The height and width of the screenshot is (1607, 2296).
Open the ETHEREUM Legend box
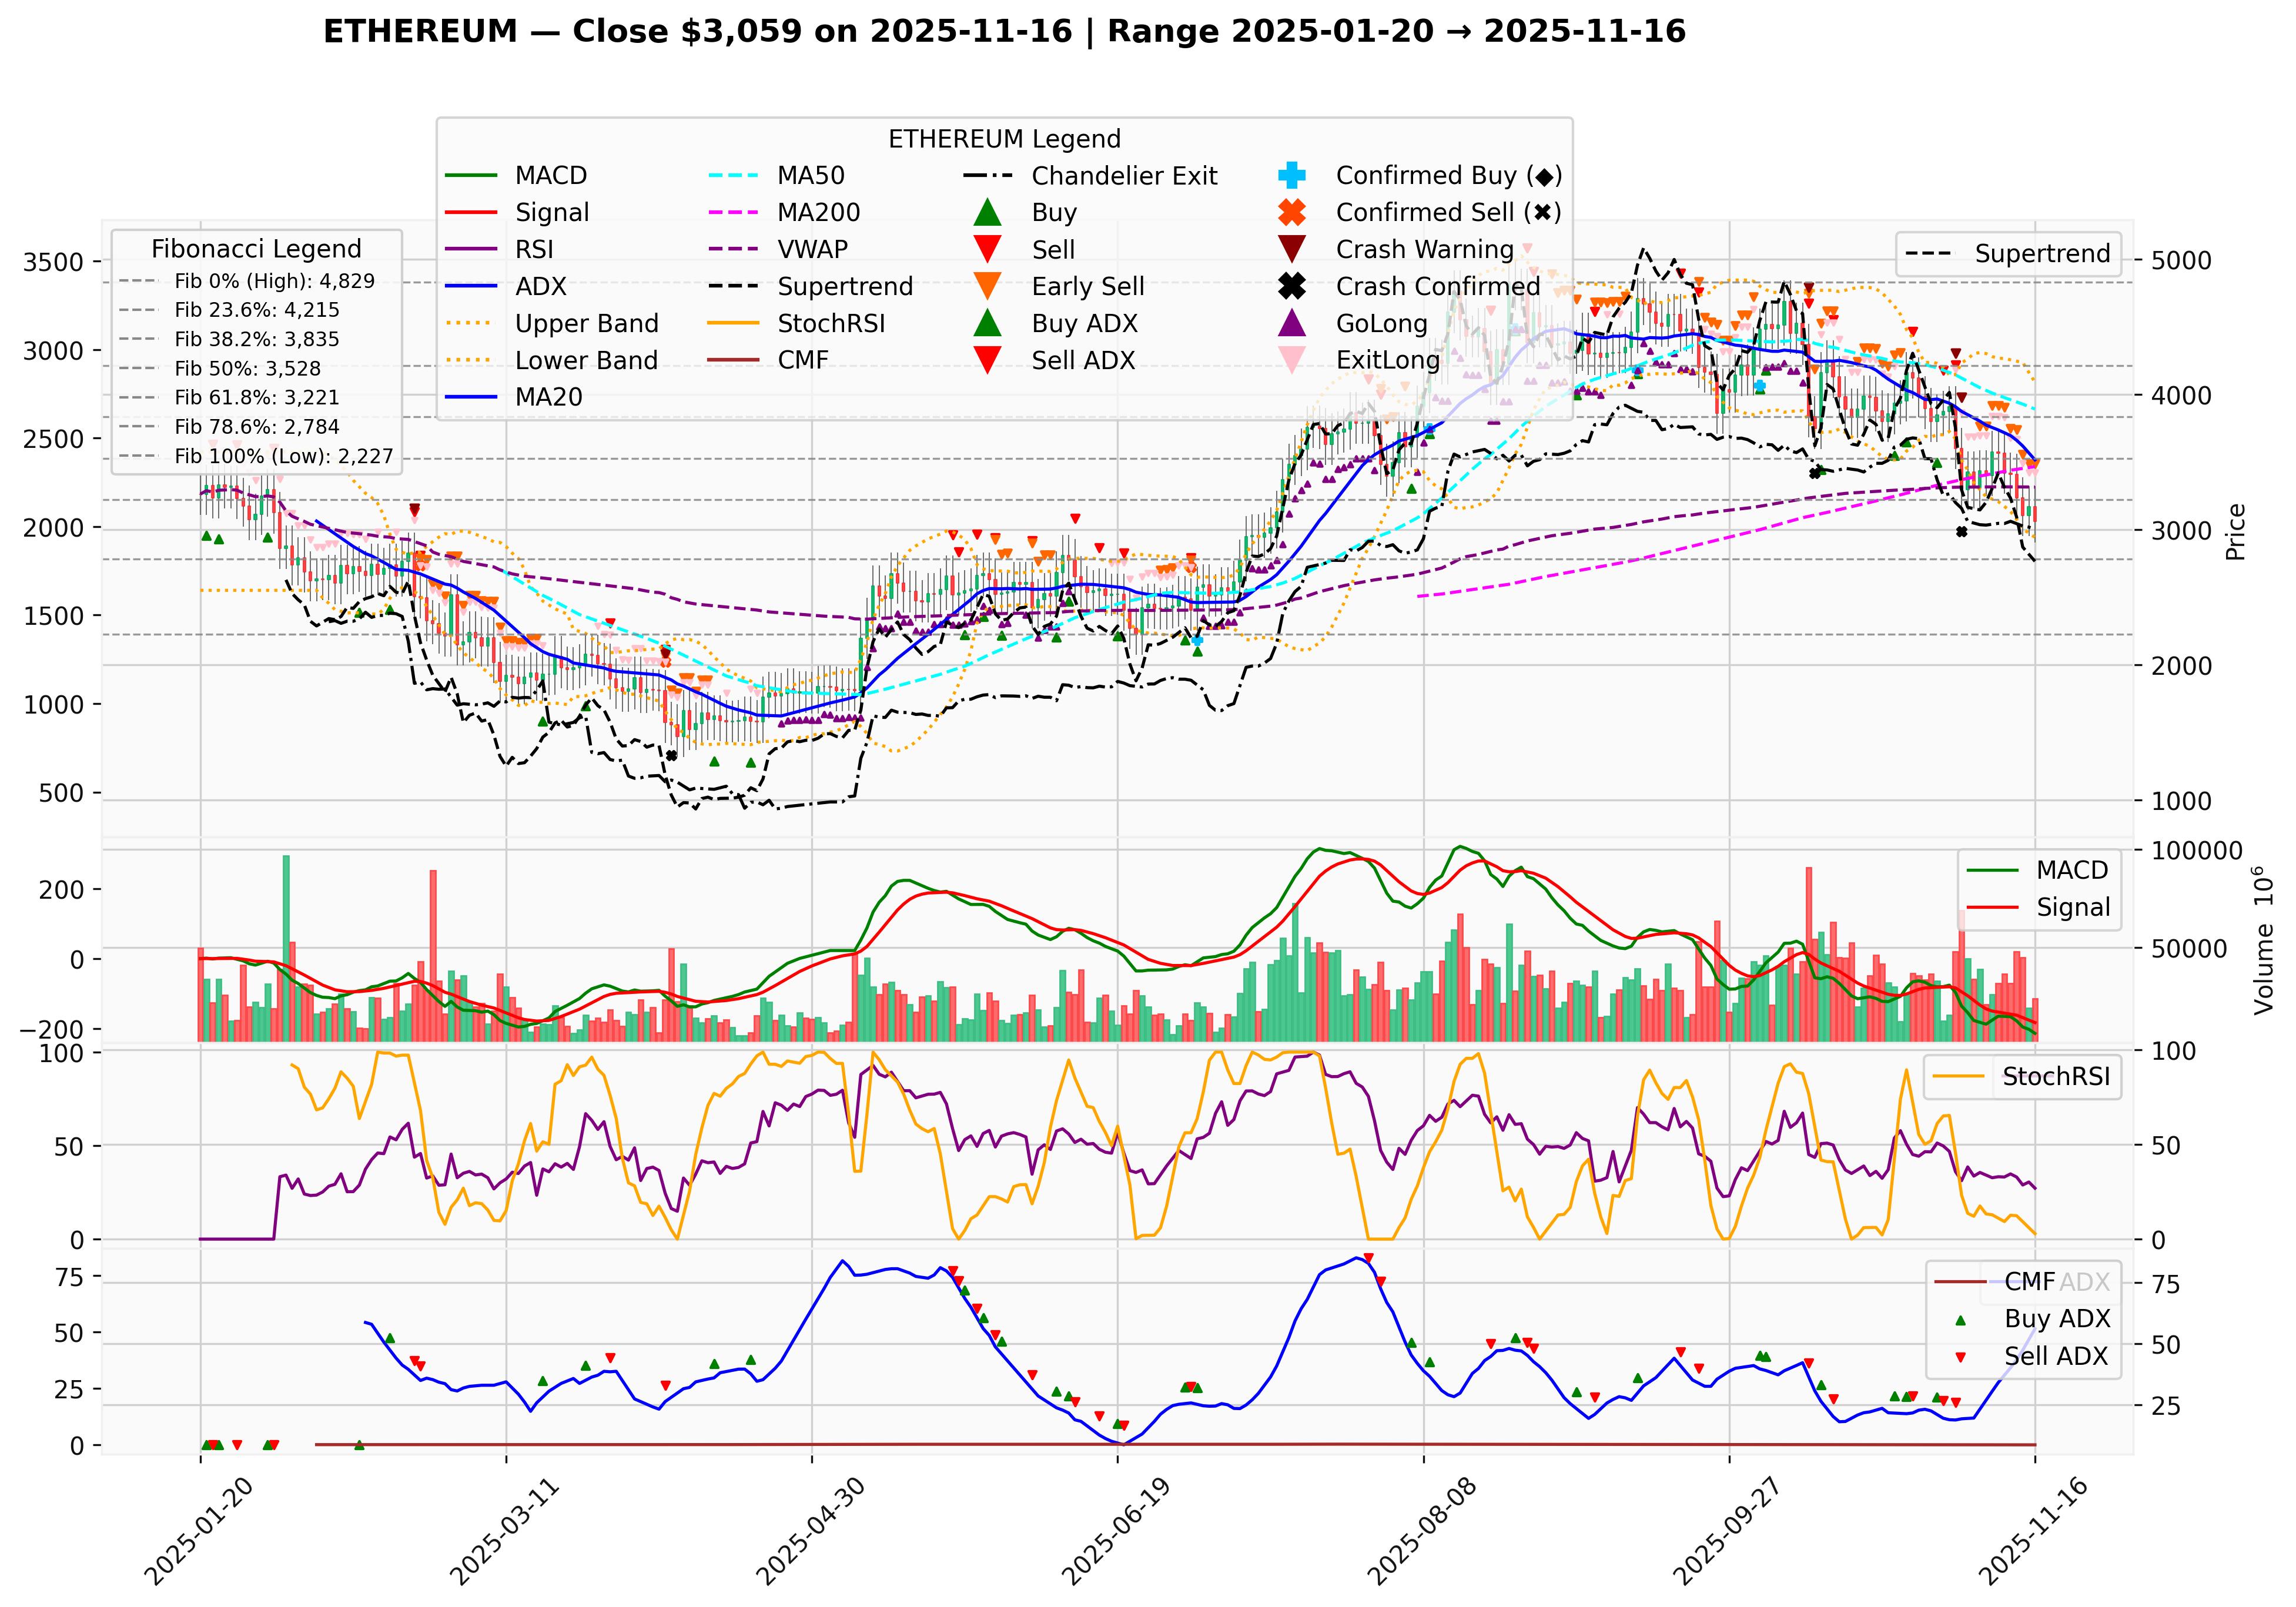1005,139
